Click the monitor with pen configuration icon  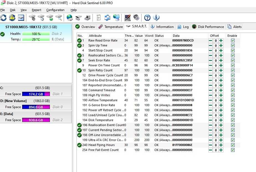pyautogui.click(x=127, y=18)
